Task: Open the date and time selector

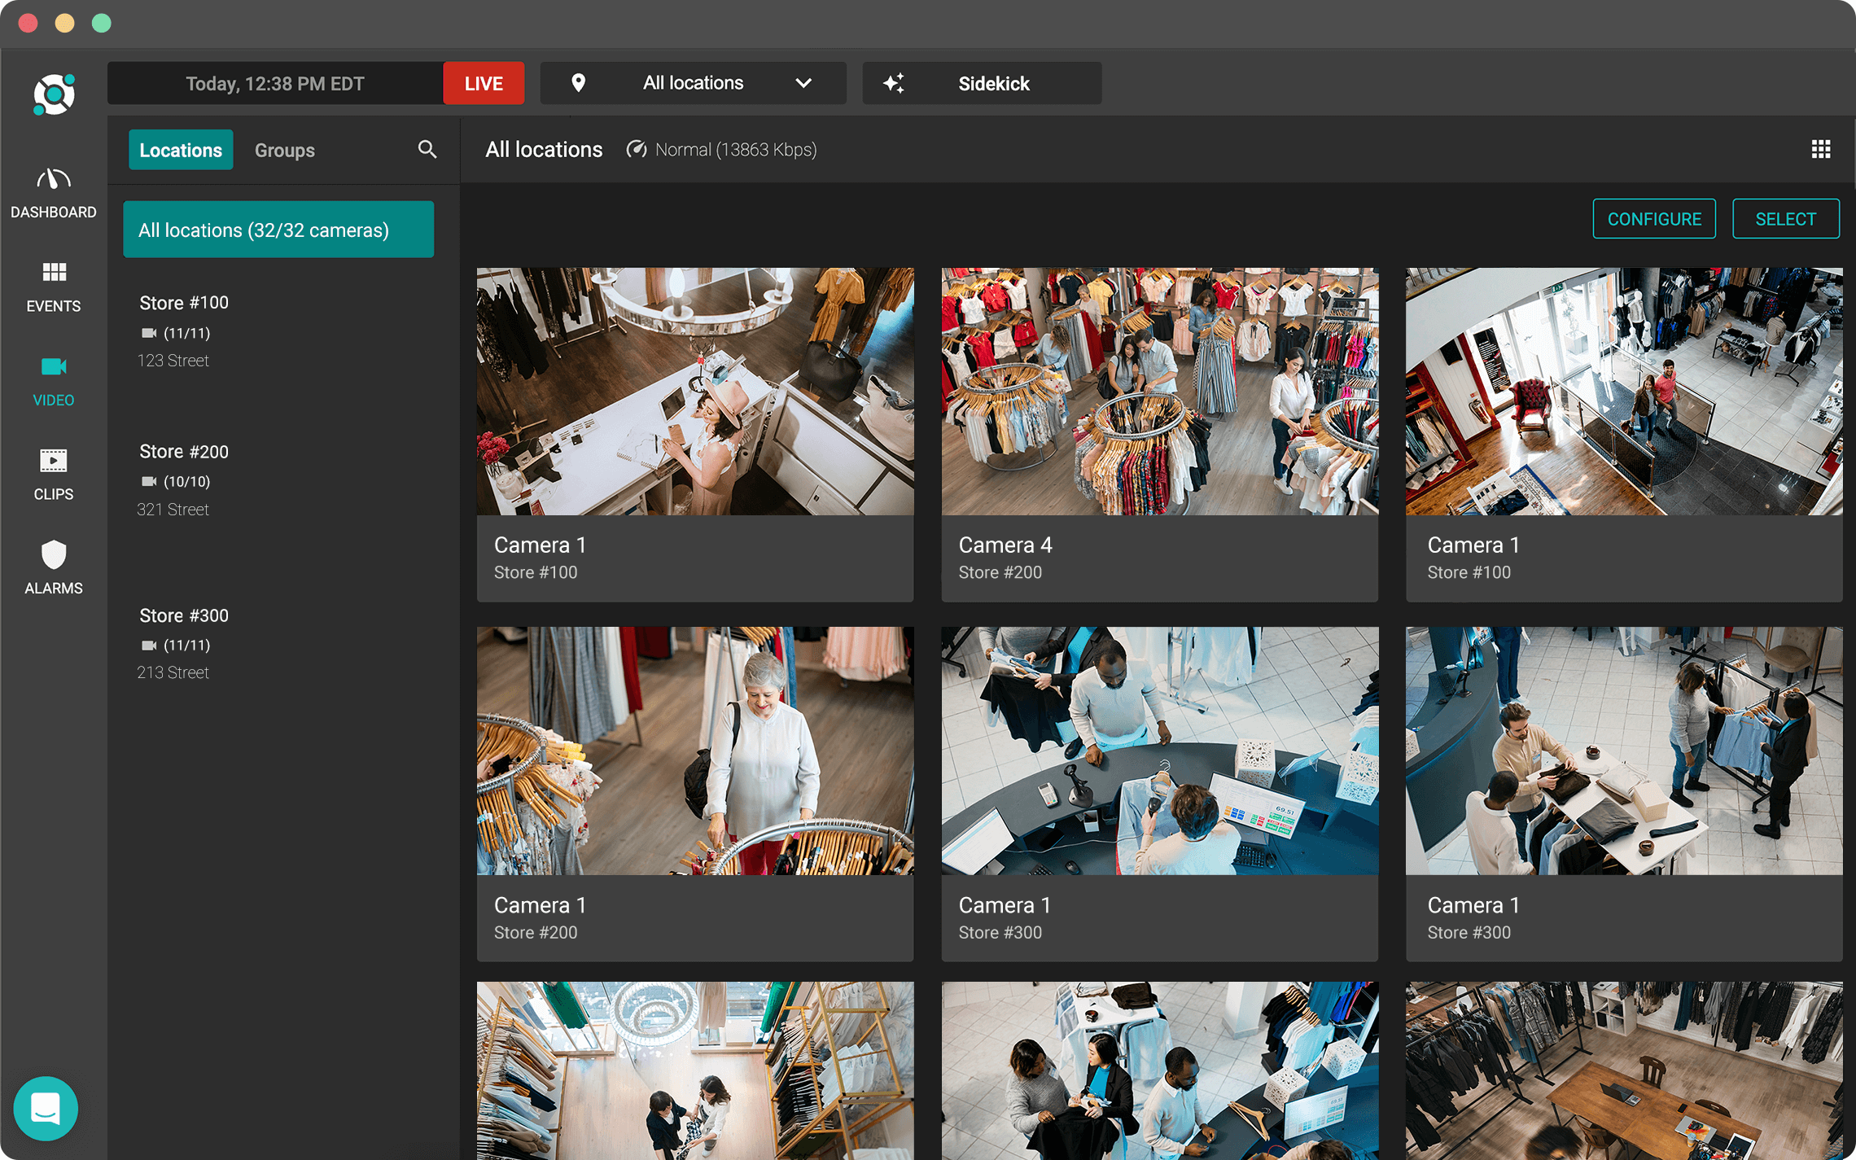Action: coord(275,82)
